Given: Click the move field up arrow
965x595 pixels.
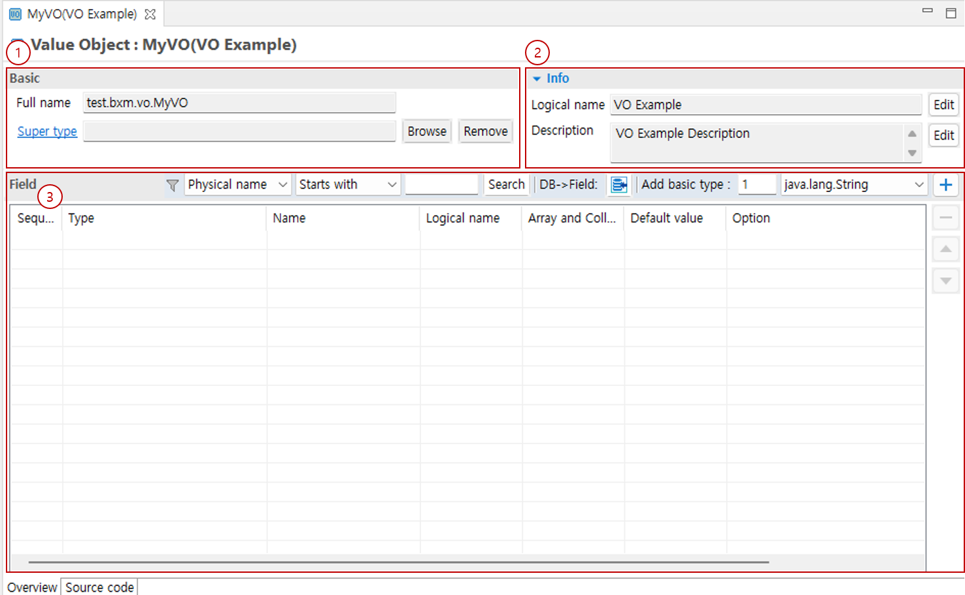Looking at the screenshot, I should click(945, 249).
